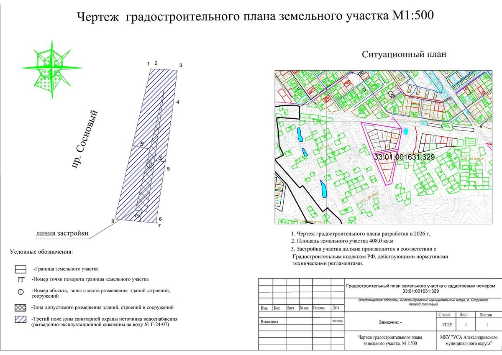
Task: Click note "2. Площадь земельного участка 408.0 кв.м"
Action: [x=342, y=241]
